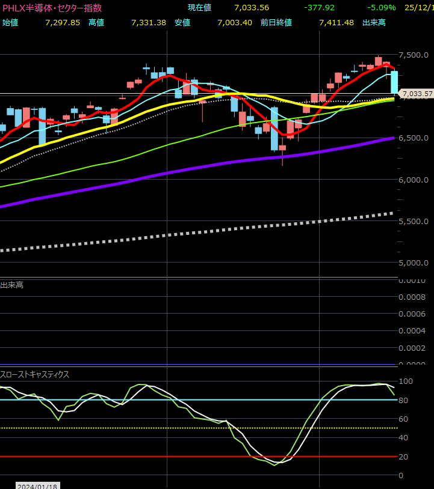Click the red stochastic 20 level line

point(181,457)
